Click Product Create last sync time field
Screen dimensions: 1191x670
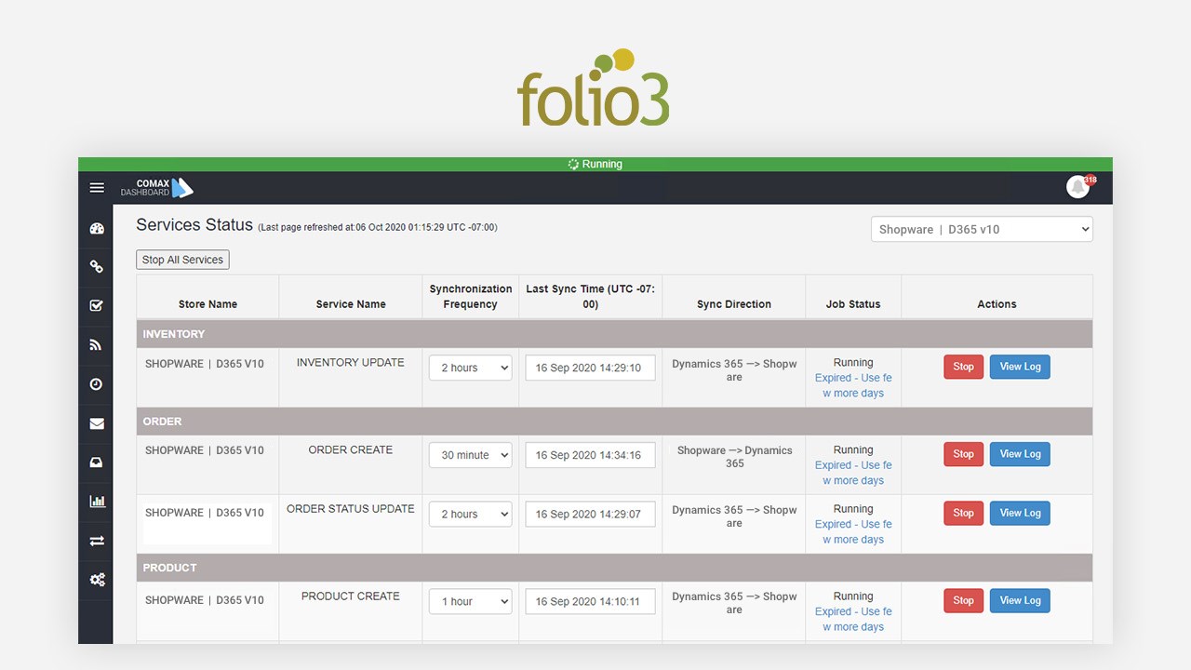(x=590, y=601)
